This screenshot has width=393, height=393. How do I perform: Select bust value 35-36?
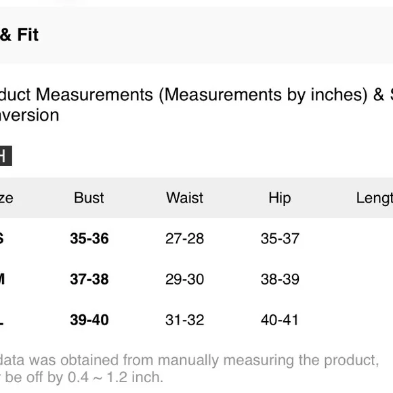(89, 239)
